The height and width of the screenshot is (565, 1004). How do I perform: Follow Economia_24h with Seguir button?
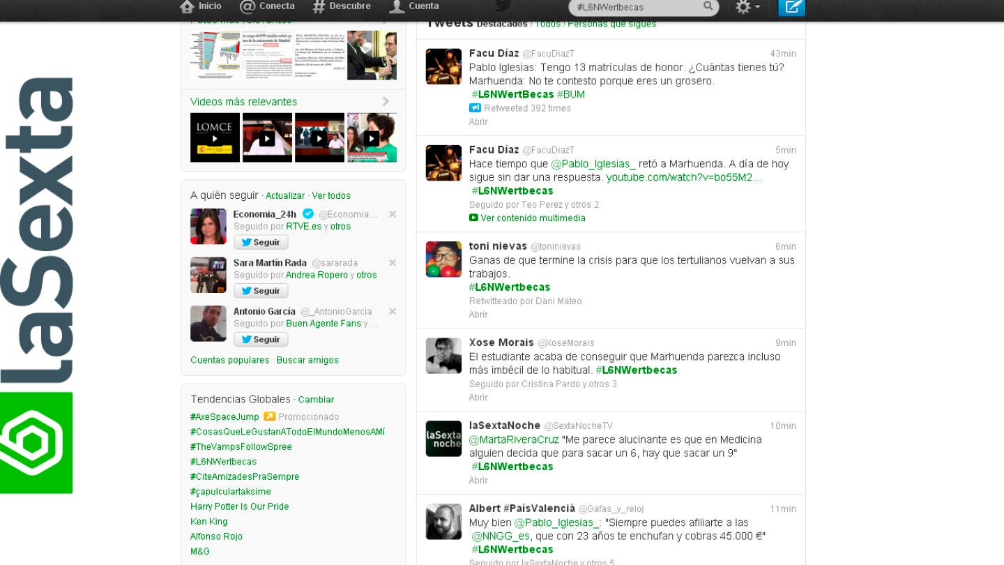[x=261, y=242]
